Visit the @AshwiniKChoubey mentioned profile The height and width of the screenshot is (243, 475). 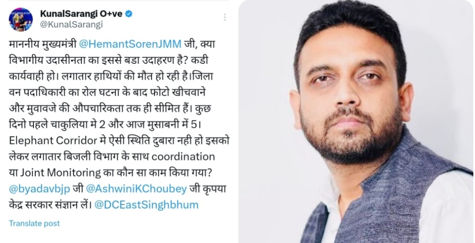click(x=136, y=189)
